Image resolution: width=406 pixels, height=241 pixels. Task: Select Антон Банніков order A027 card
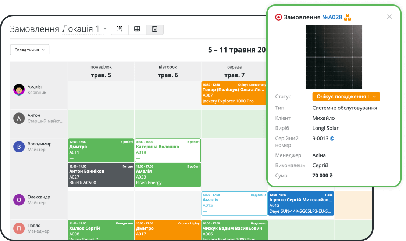click(101, 175)
